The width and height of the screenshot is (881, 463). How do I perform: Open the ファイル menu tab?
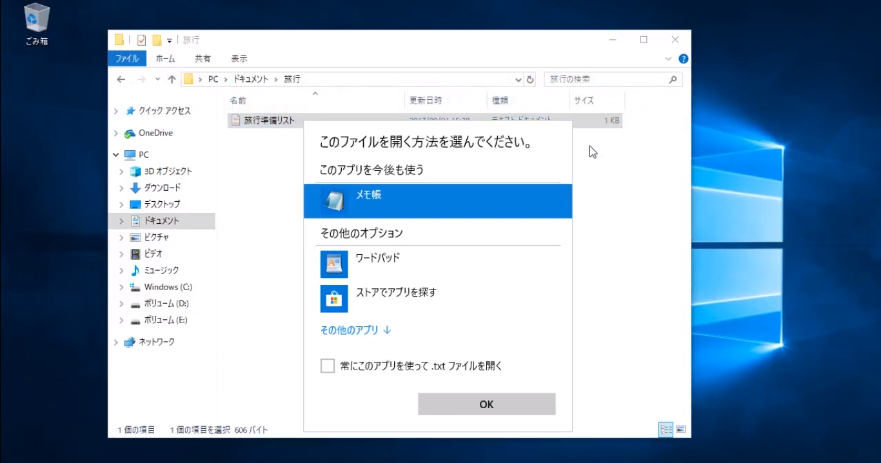(127, 59)
